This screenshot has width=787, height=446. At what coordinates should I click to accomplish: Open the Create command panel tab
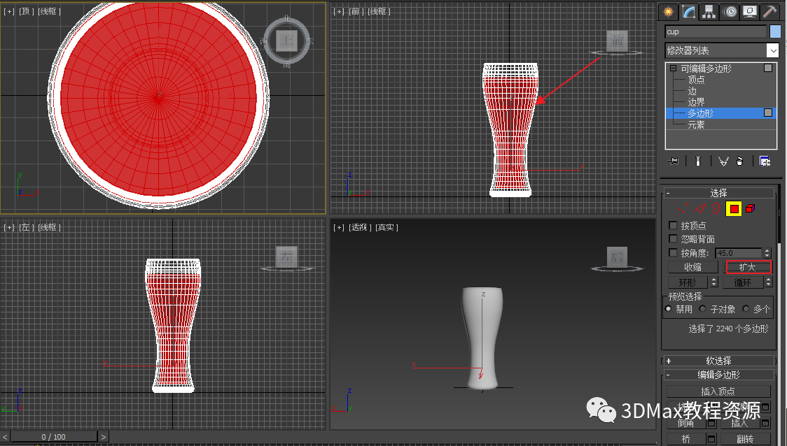pyautogui.click(x=668, y=11)
